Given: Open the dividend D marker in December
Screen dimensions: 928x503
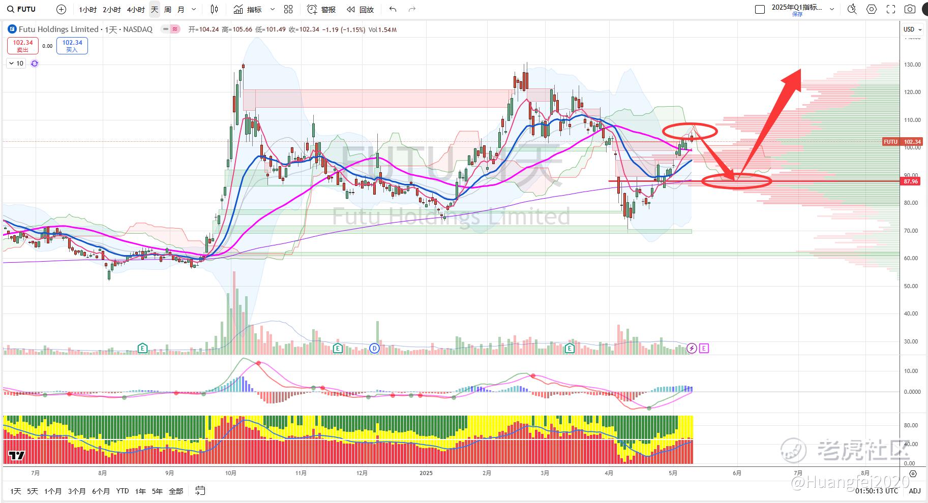Looking at the screenshot, I should (375, 348).
